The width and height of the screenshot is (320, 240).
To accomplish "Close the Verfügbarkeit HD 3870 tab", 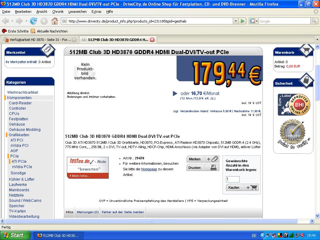I will 74,40.
